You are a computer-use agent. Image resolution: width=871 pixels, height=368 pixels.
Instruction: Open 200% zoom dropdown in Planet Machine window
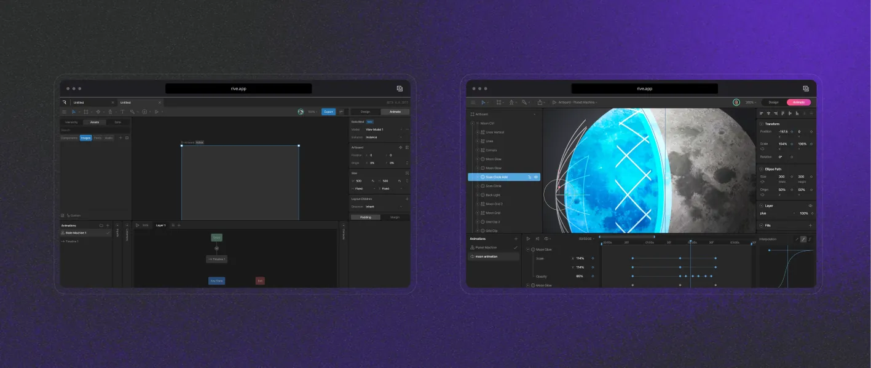751,102
